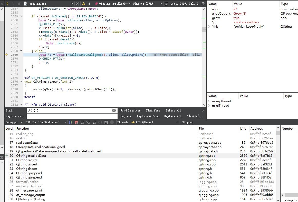Screen dimensions: 298x202
Task: Click the Find Next button
Action: point(153,110)
